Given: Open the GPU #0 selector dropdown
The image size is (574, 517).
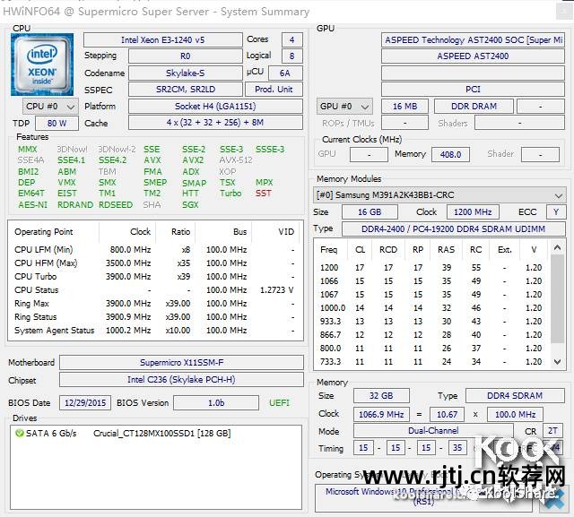Looking at the screenshot, I should coord(344,107).
